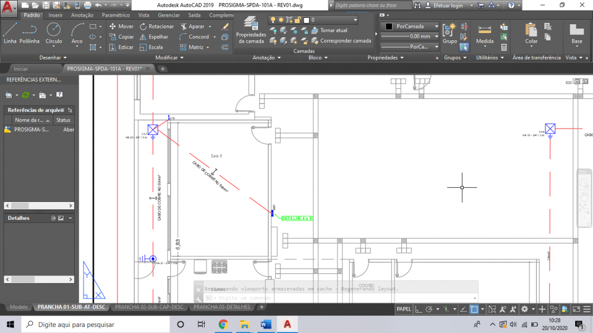Collapse the Detalhes panel minus button
The height and width of the screenshot is (333, 593).
[71, 218]
